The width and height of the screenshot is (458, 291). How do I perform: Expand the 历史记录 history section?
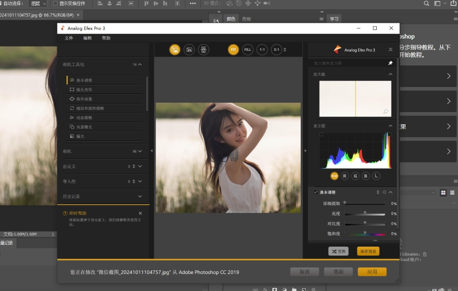tap(140, 196)
